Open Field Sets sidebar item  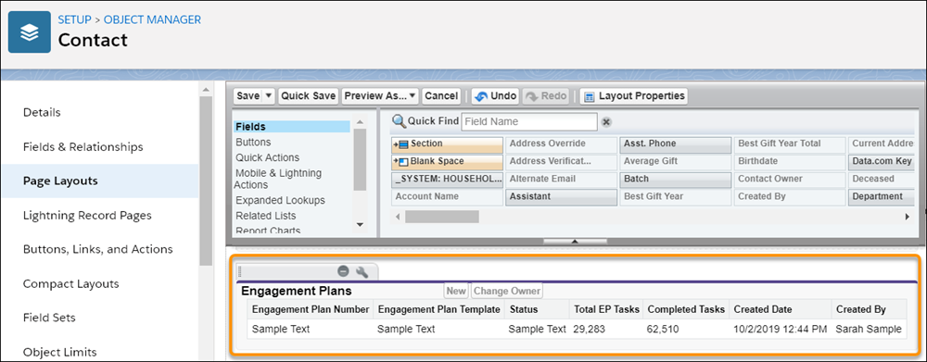point(49,318)
